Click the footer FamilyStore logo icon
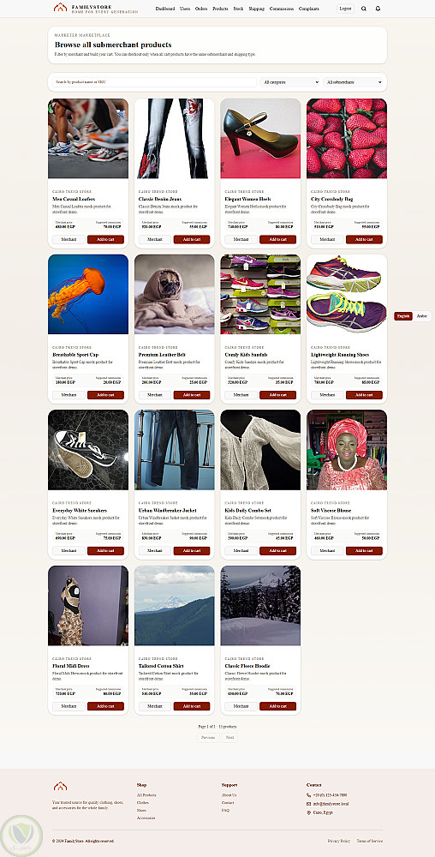The height and width of the screenshot is (857, 435). pos(60,787)
